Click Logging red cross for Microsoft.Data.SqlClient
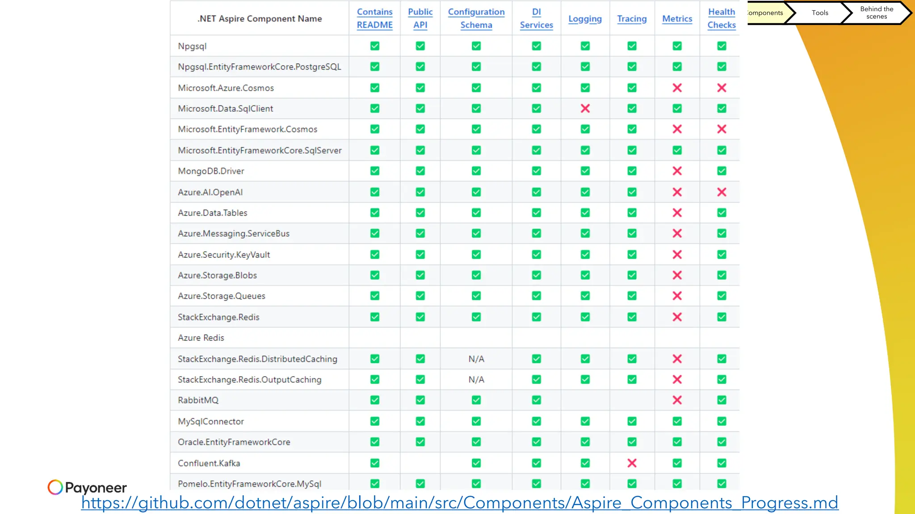 (x=585, y=108)
